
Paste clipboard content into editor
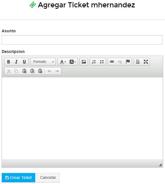click(24, 71)
